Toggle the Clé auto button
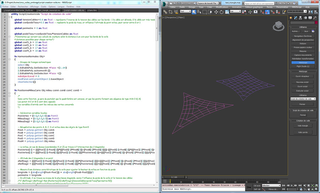 click(x=256, y=185)
